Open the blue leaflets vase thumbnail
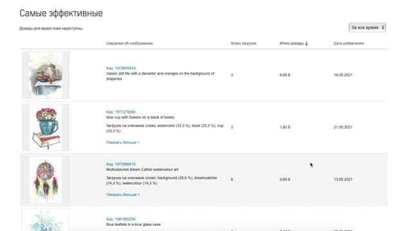The height and width of the screenshot is (231, 412). pyautogui.click(x=46, y=219)
